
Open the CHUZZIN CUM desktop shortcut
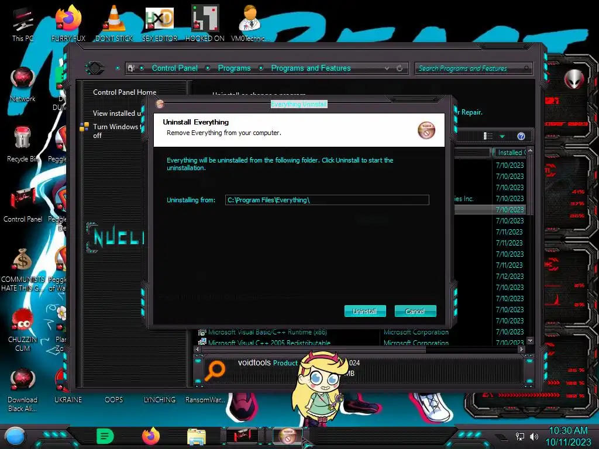coord(23,330)
